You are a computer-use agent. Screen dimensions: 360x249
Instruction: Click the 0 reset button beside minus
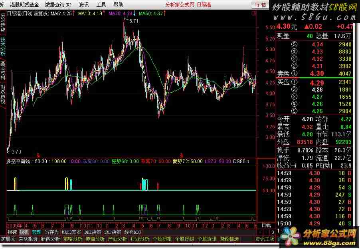(x=273, y=232)
